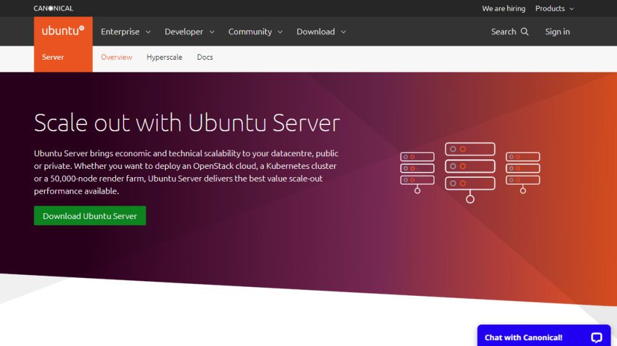Expand the Products dropdown
Viewport: 617px width, 346px height.
pos(555,8)
